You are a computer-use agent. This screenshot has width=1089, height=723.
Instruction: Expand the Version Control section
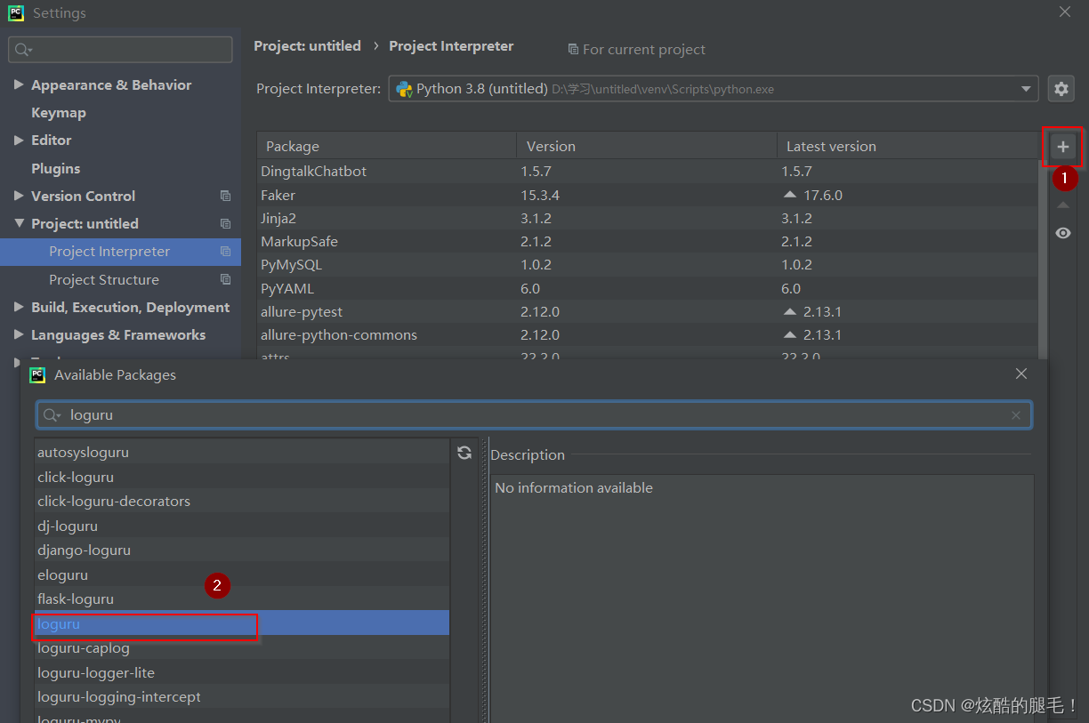(19, 196)
